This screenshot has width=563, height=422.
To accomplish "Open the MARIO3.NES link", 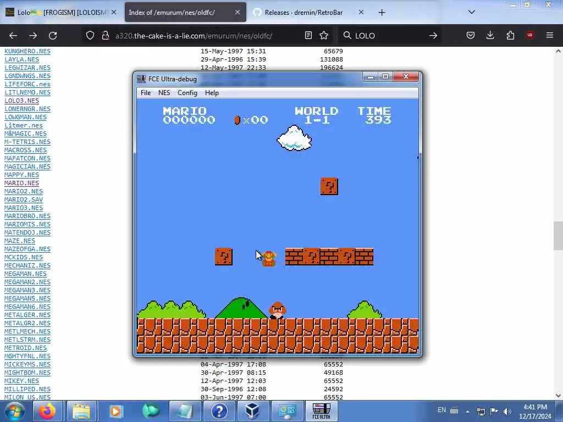I will click(x=23, y=208).
